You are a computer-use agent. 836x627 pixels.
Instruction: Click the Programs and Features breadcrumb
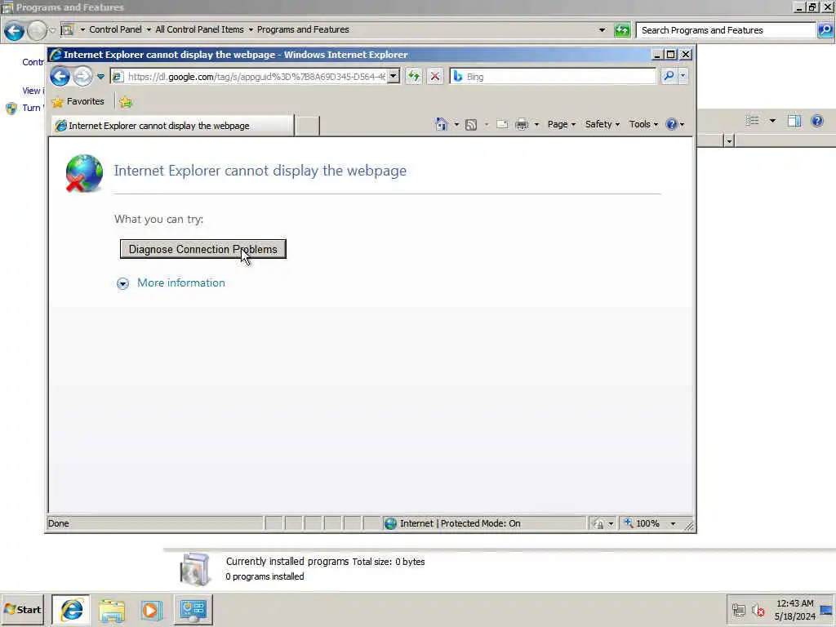pyautogui.click(x=303, y=29)
